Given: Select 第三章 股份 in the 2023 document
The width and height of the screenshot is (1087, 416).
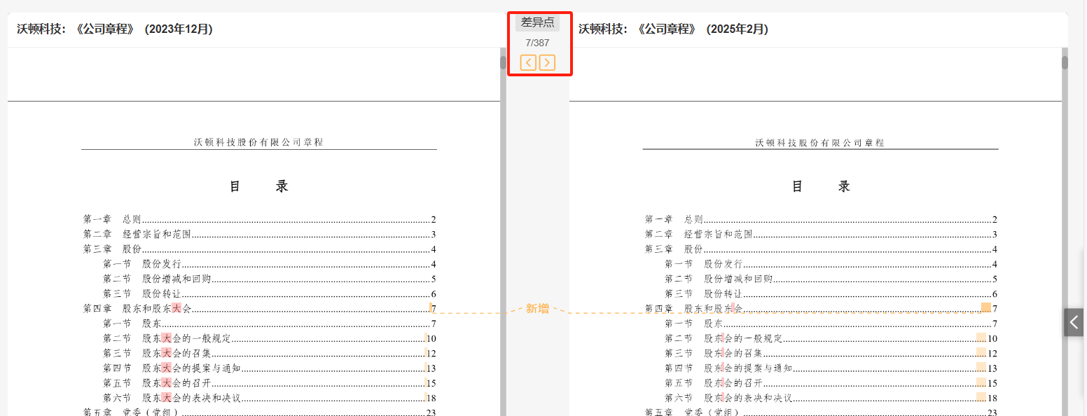Looking at the screenshot, I should tap(260, 249).
